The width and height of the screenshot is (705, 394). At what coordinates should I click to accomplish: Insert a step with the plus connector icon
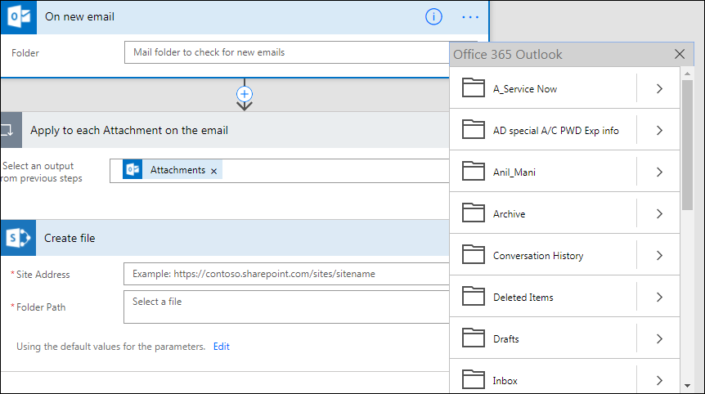pyautogui.click(x=245, y=94)
